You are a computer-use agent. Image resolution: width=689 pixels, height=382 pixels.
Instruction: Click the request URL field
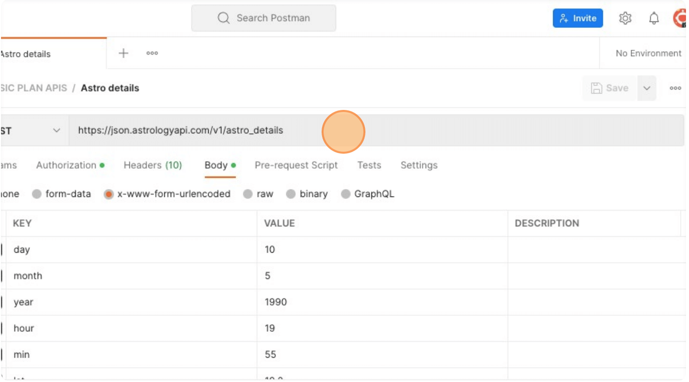pyautogui.click(x=199, y=130)
